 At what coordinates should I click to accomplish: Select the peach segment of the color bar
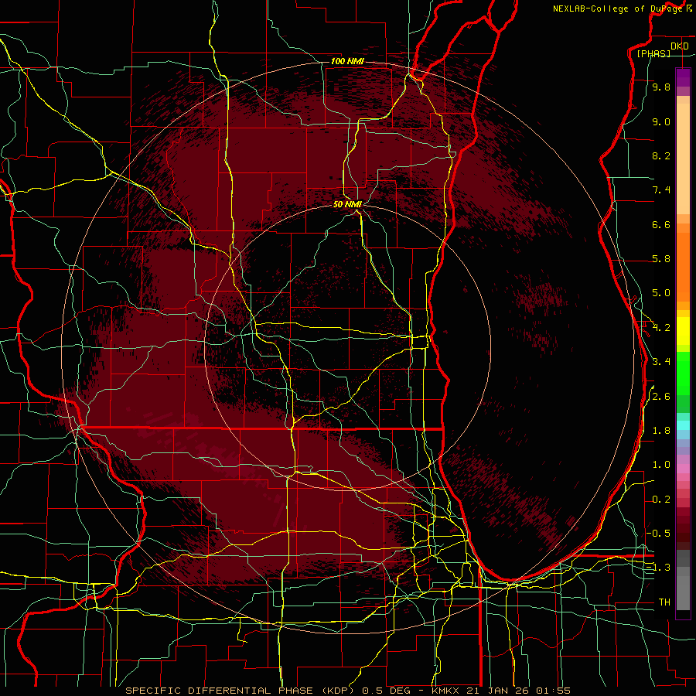click(x=683, y=155)
